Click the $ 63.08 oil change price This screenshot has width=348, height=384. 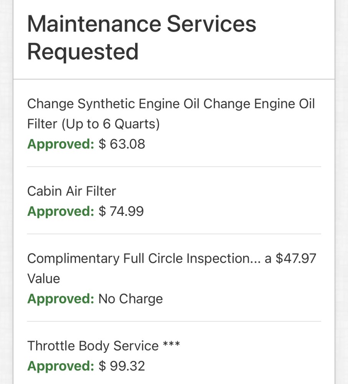(122, 144)
